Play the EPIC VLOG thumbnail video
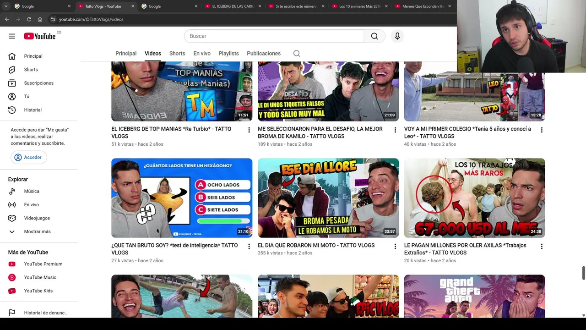The image size is (586, 330). tap(328, 296)
